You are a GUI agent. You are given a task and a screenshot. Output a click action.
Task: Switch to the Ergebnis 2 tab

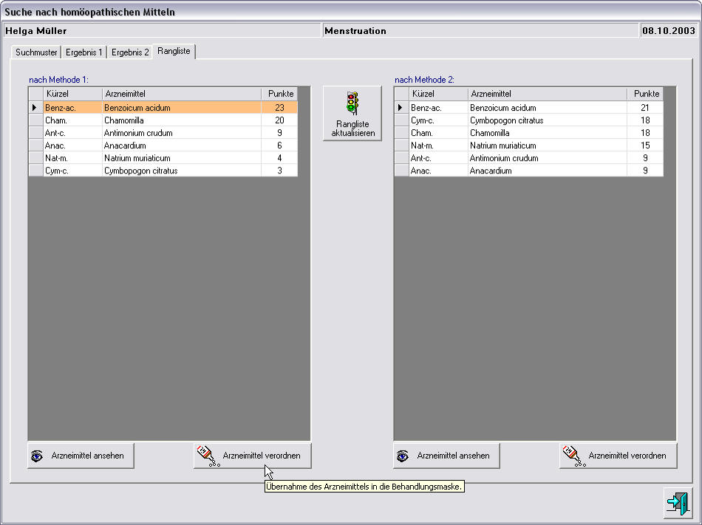pyautogui.click(x=130, y=52)
